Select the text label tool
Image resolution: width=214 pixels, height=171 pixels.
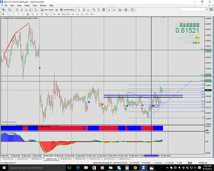42,14
